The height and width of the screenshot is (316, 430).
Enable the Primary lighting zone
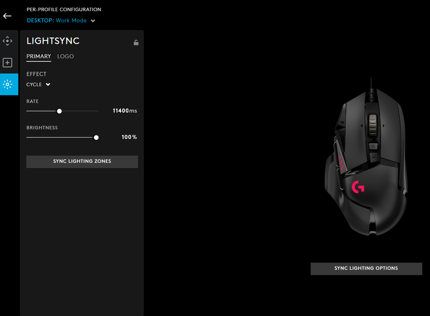point(38,56)
